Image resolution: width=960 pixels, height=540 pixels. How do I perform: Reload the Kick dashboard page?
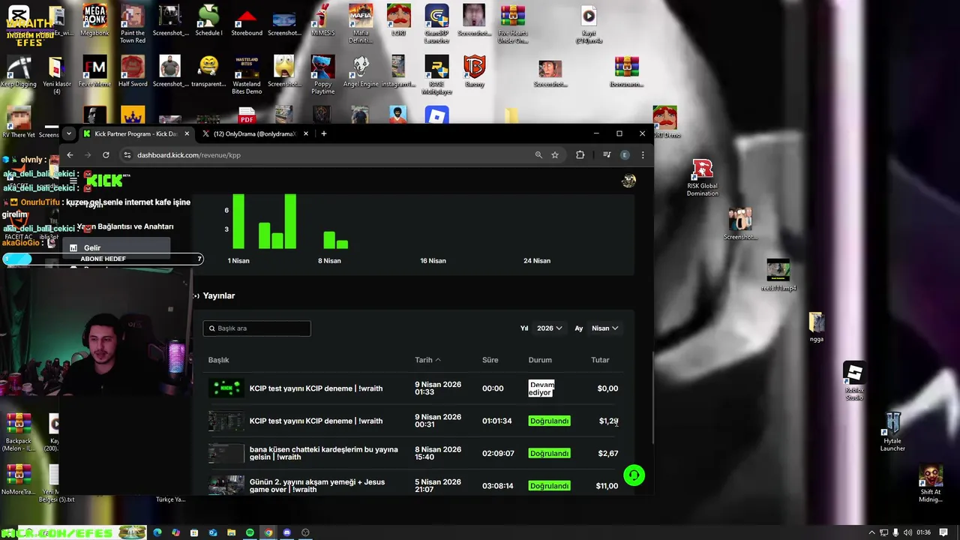click(106, 155)
